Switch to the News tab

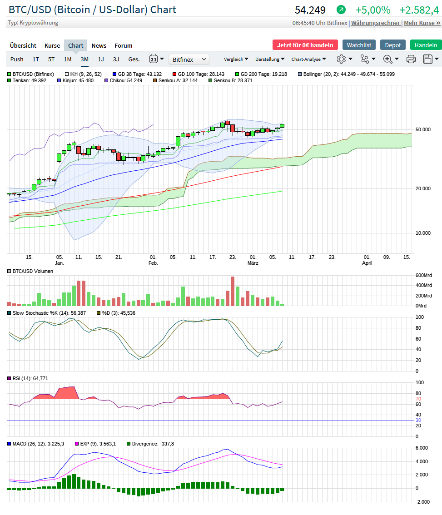[99, 45]
